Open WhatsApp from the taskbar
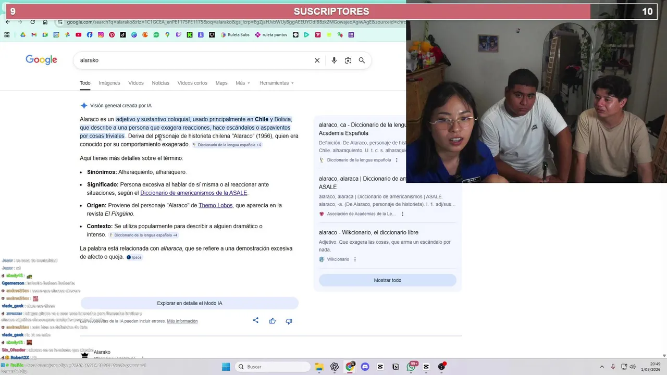Viewport: 667px width, 375px height. [x=411, y=367]
